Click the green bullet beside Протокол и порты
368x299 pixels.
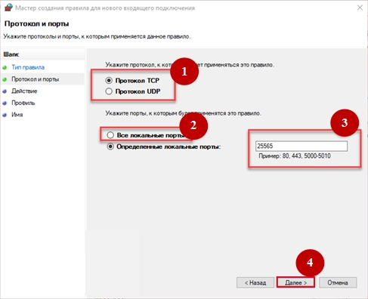tap(5, 79)
